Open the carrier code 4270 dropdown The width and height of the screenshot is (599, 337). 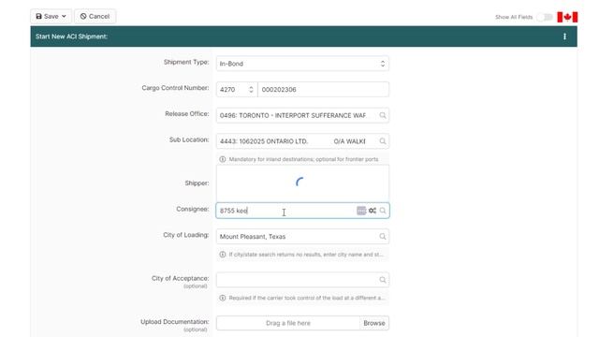[237, 90]
